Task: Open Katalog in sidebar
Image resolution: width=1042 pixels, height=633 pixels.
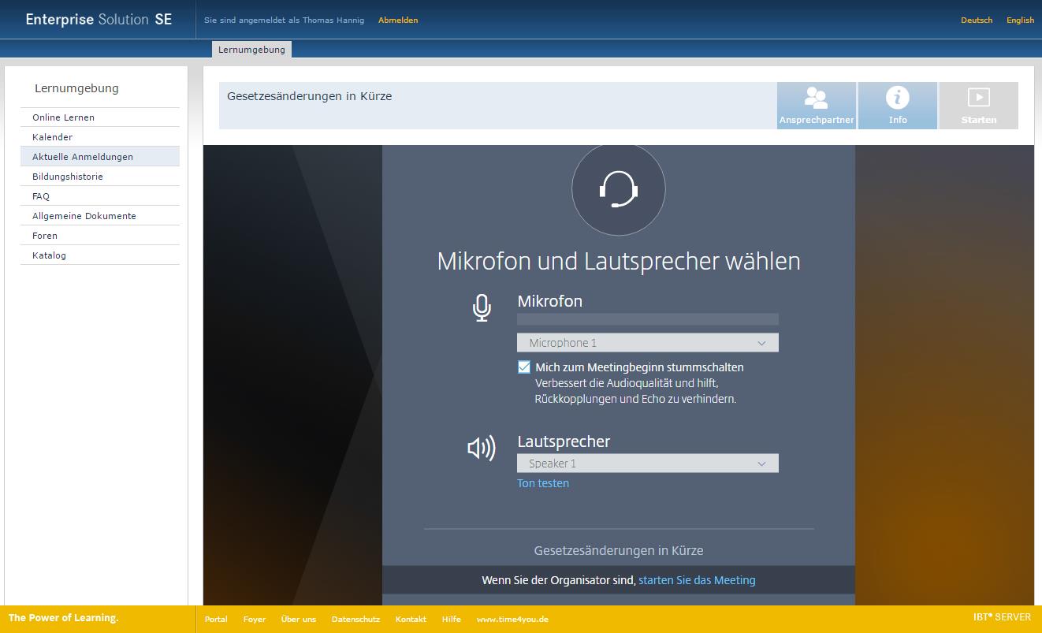Action: click(x=100, y=255)
